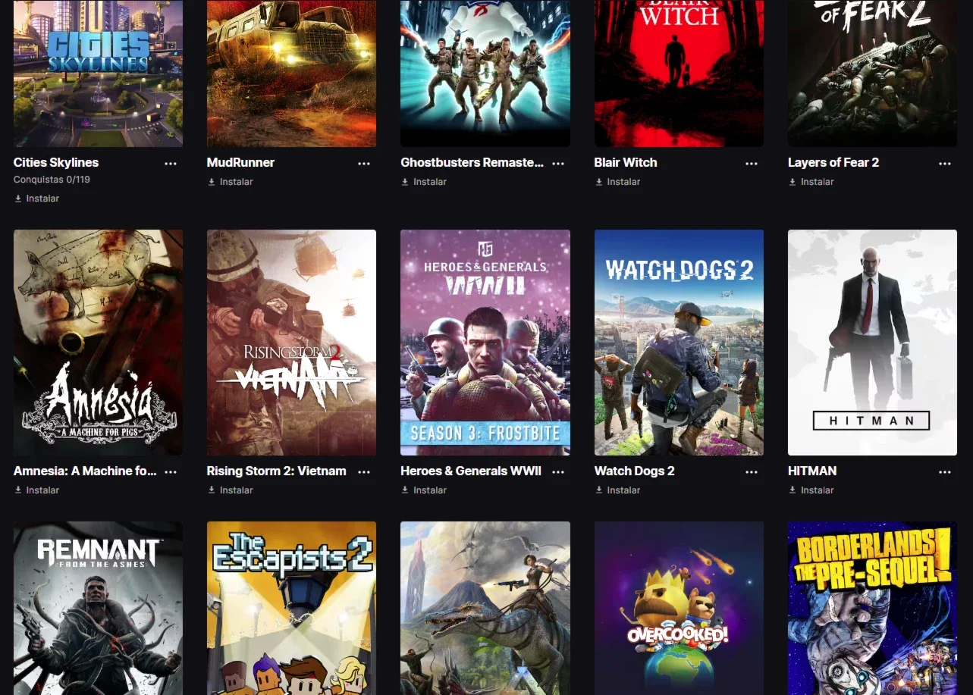Viewport: 973px width, 695px height.
Task: Click the "Amnesia: A Machine fo..." title
Action: [x=85, y=471]
